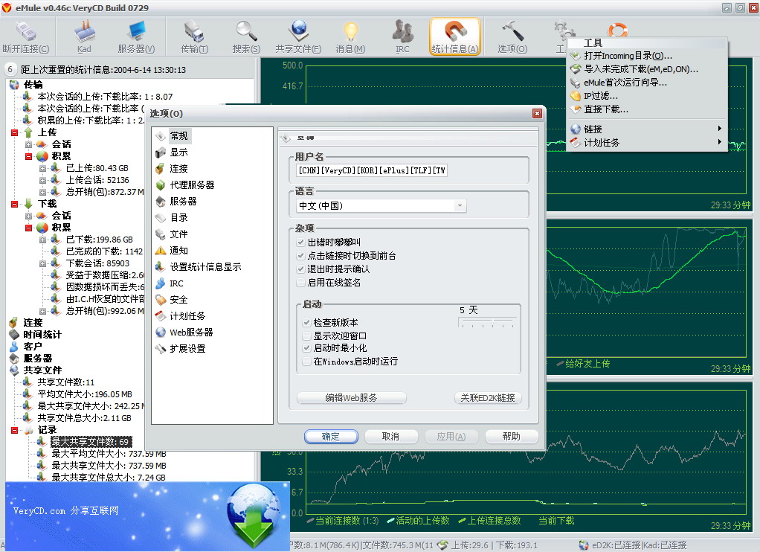Open the 语言 language dropdown 中文(中国)

(381, 205)
